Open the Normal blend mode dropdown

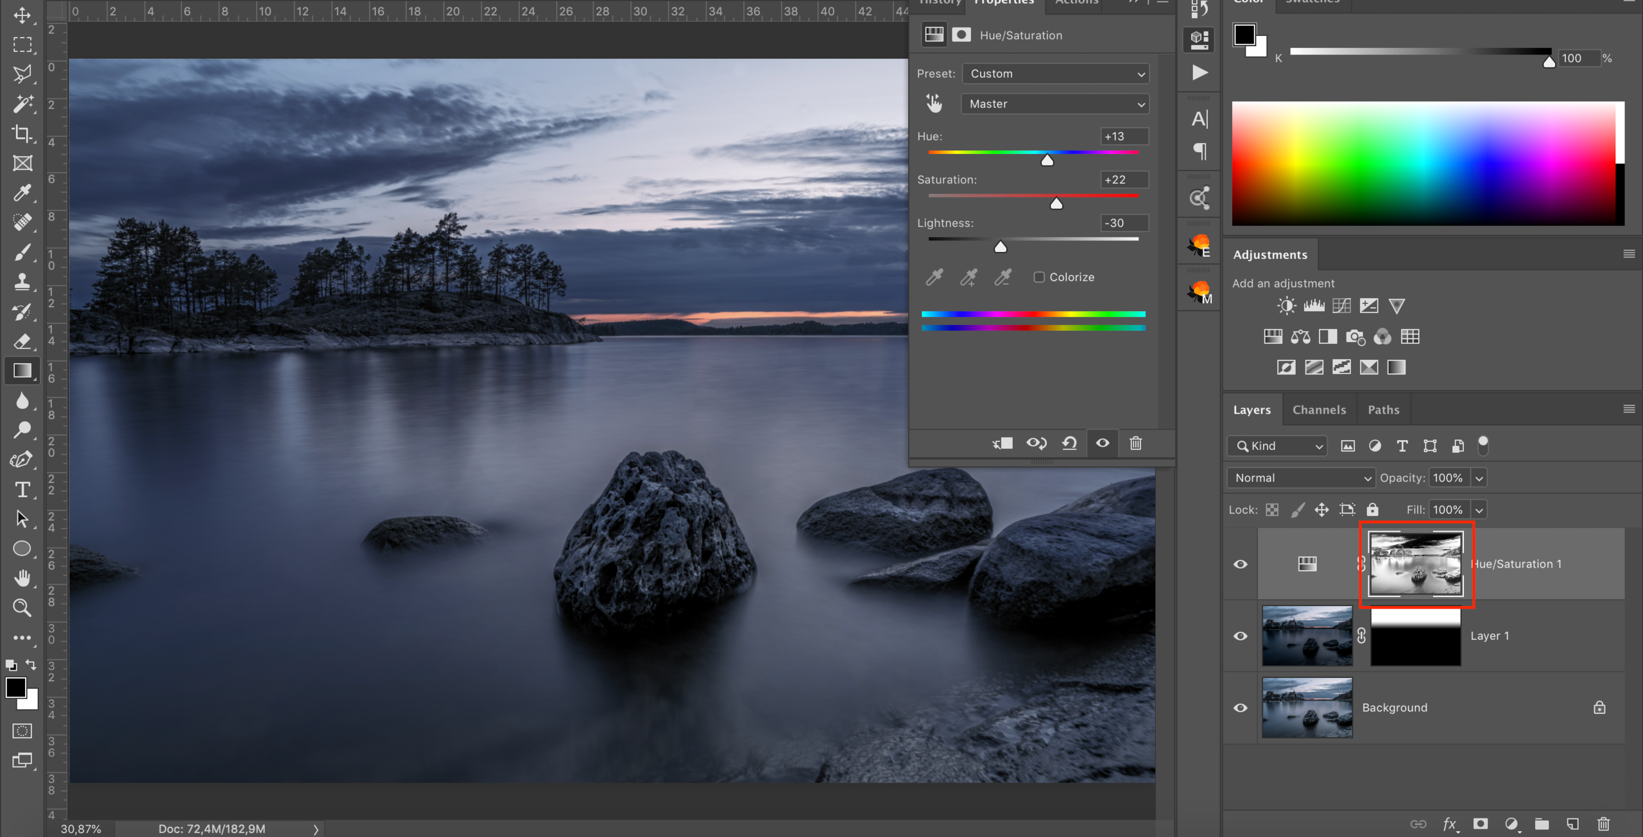coord(1300,478)
